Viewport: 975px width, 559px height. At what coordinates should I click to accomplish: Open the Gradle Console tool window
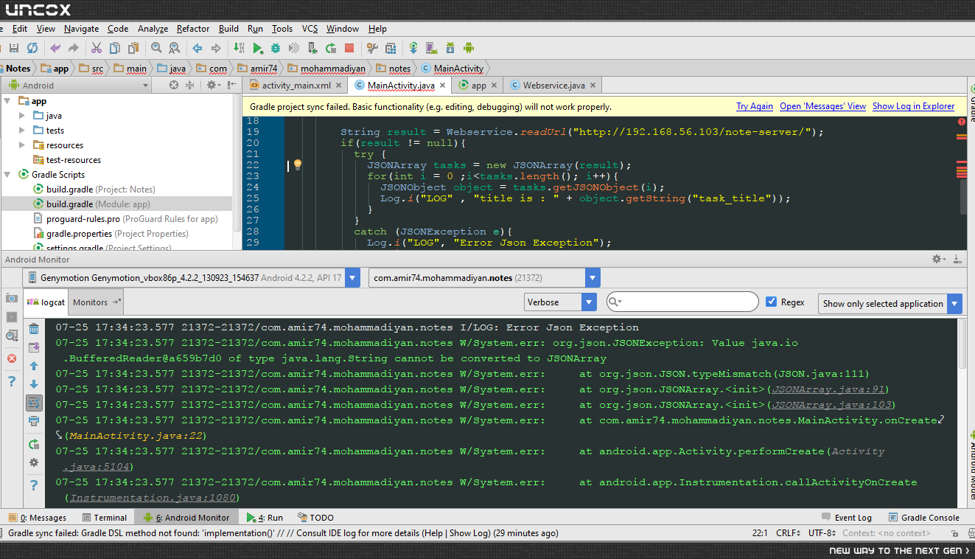[924, 518]
